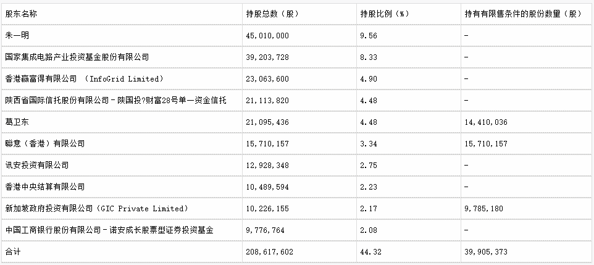Click the 讯安投资有限公司 cell
The image size is (594, 265).
36,165
